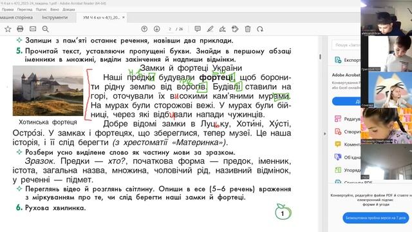Select the УМ Ч 4 кл ч 4(1) document tab

[102, 17]
